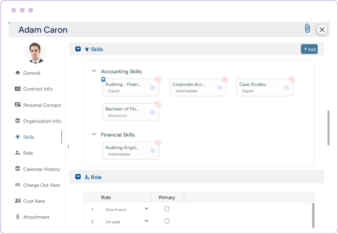Edit the Auditing-Engin... skill

(153, 150)
